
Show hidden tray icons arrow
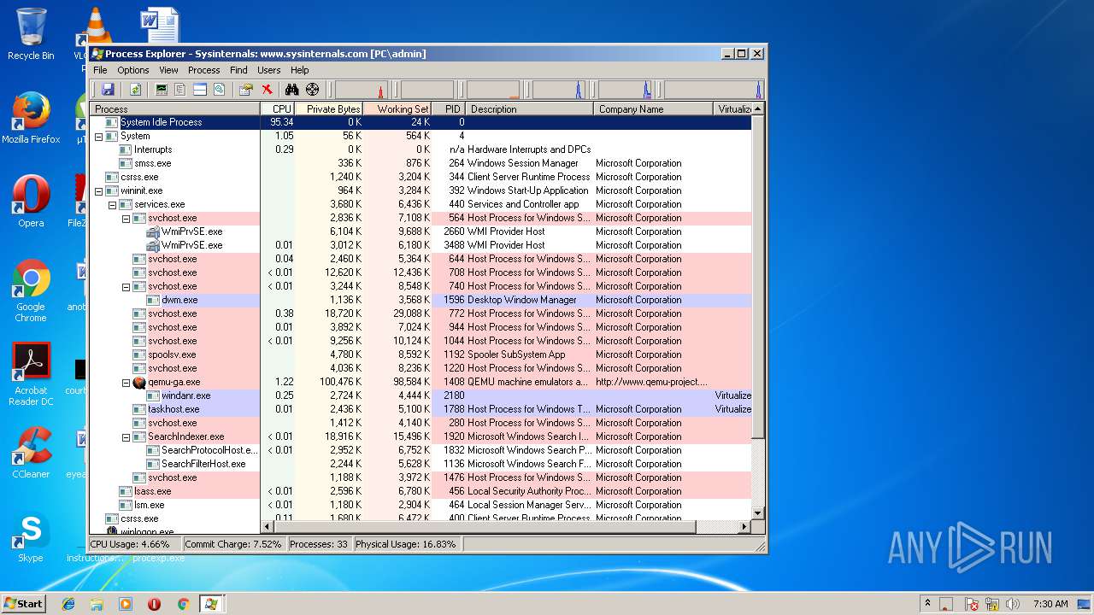click(928, 604)
